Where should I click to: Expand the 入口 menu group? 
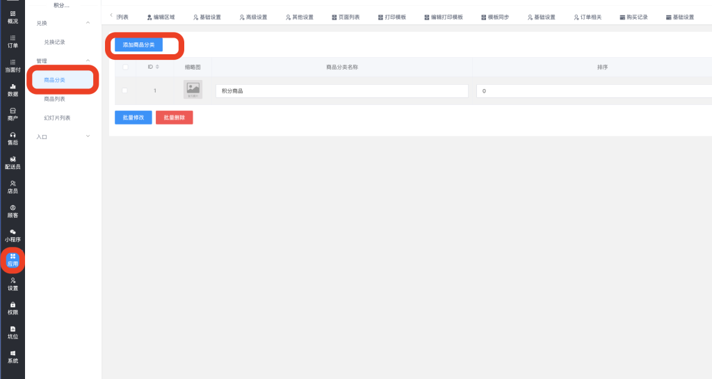(88, 136)
